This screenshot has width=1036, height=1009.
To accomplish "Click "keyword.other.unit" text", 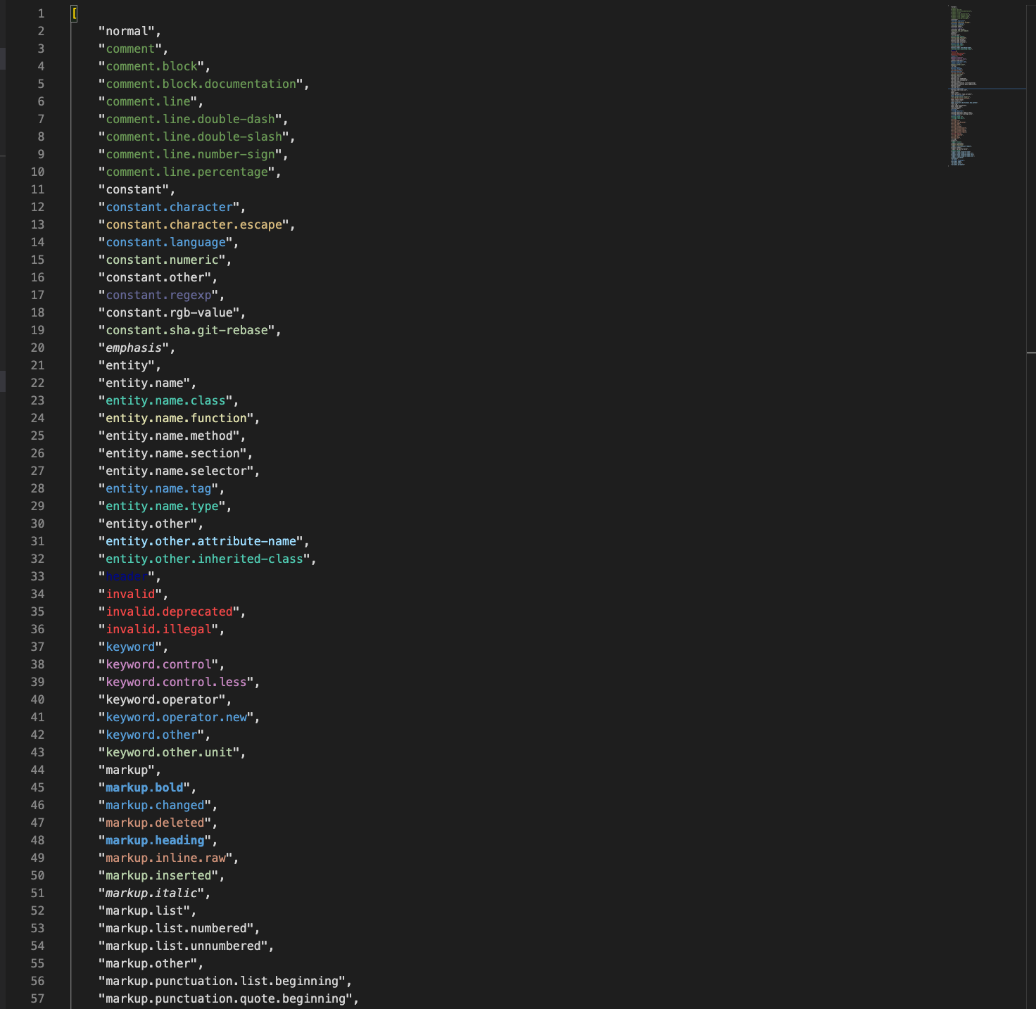I will click(x=169, y=752).
